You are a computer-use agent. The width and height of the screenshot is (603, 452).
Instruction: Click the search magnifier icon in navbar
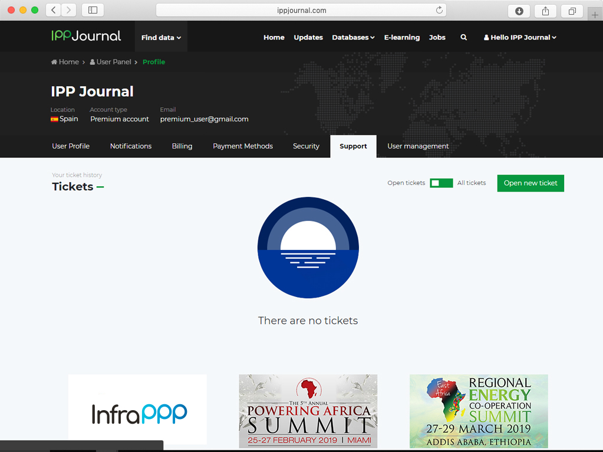point(463,37)
